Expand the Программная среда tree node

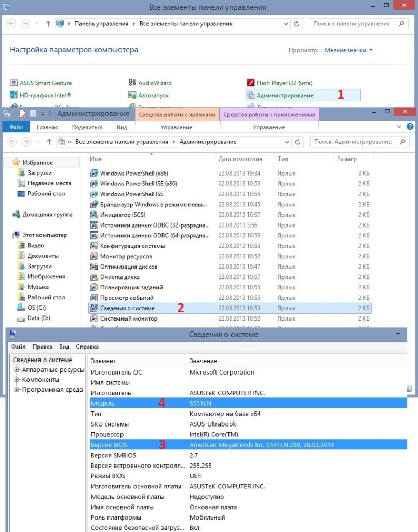coord(16,390)
